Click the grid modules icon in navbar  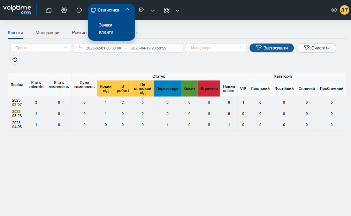pos(167,10)
